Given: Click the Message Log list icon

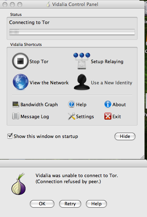Looking at the screenshot, I should 16,116.
